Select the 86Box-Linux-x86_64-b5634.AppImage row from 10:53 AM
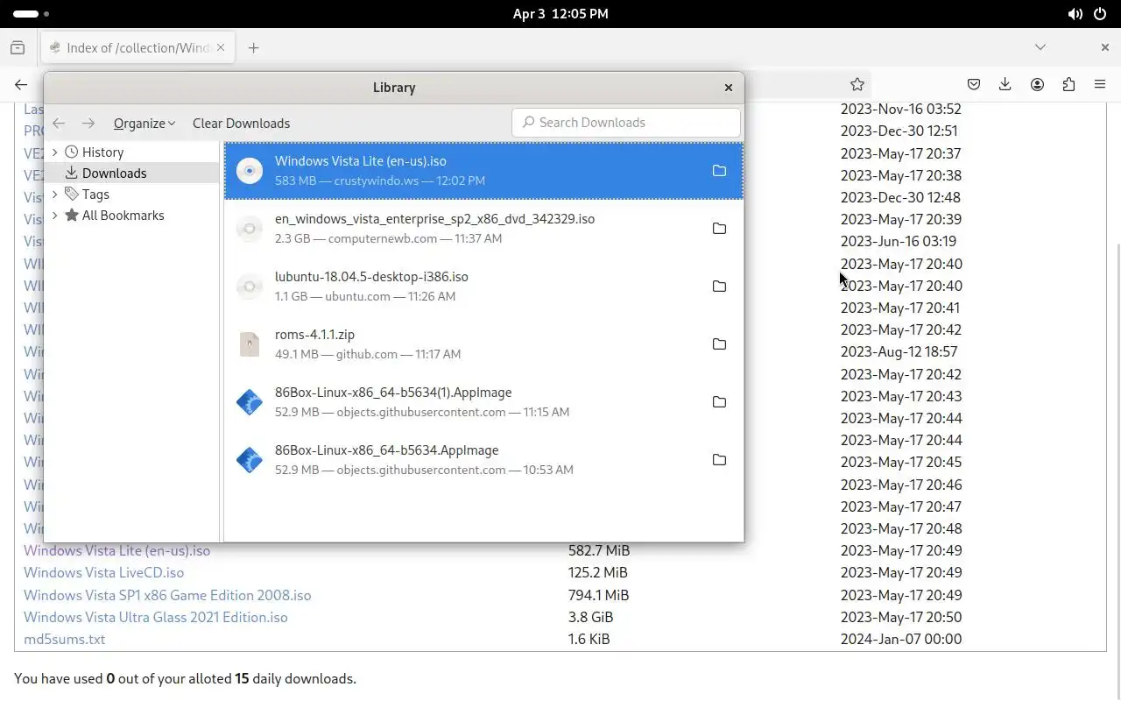The image size is (1121, 701). click(x=483, y=460)
